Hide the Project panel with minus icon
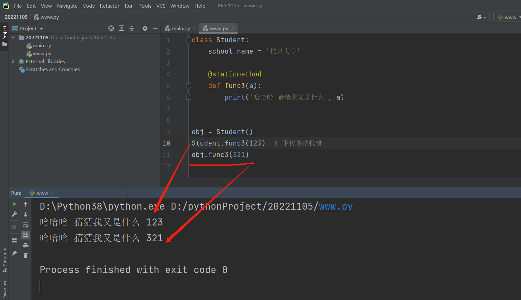Screen dimensions: 521x300 pyautogui.click(x=155, y=28)
